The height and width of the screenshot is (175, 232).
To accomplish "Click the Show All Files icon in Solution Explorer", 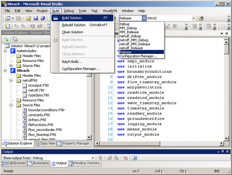I will click(15, 39).
